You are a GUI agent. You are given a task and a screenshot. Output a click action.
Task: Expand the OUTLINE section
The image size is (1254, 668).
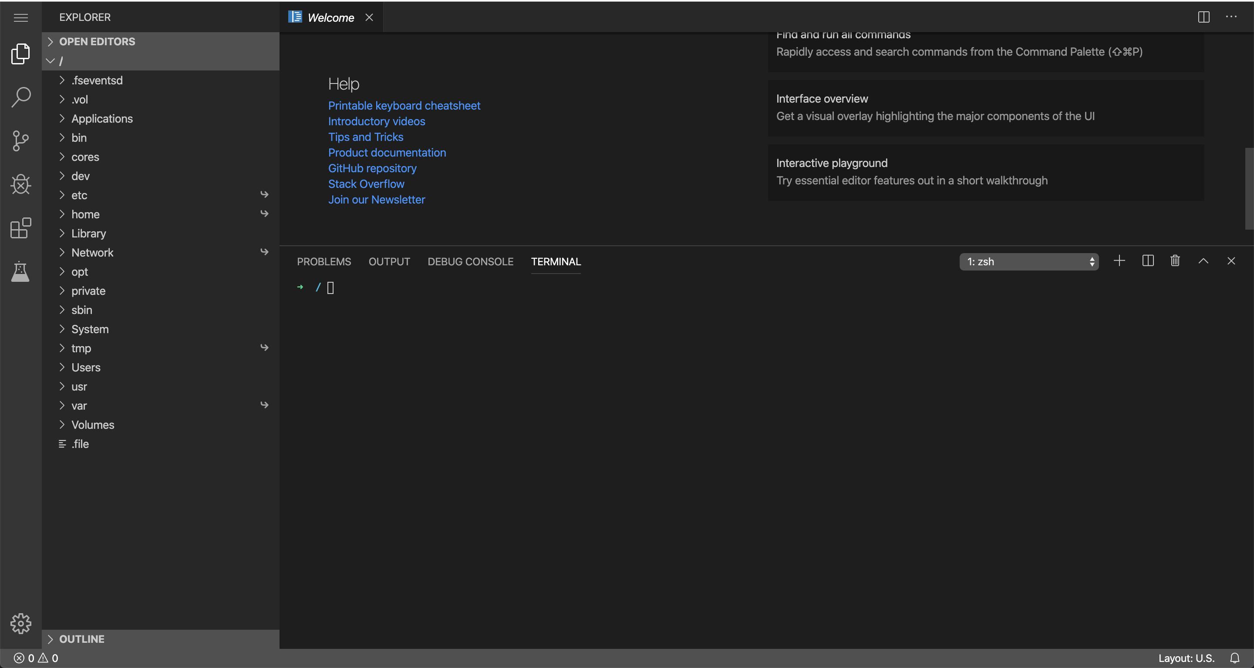point(161,639)
